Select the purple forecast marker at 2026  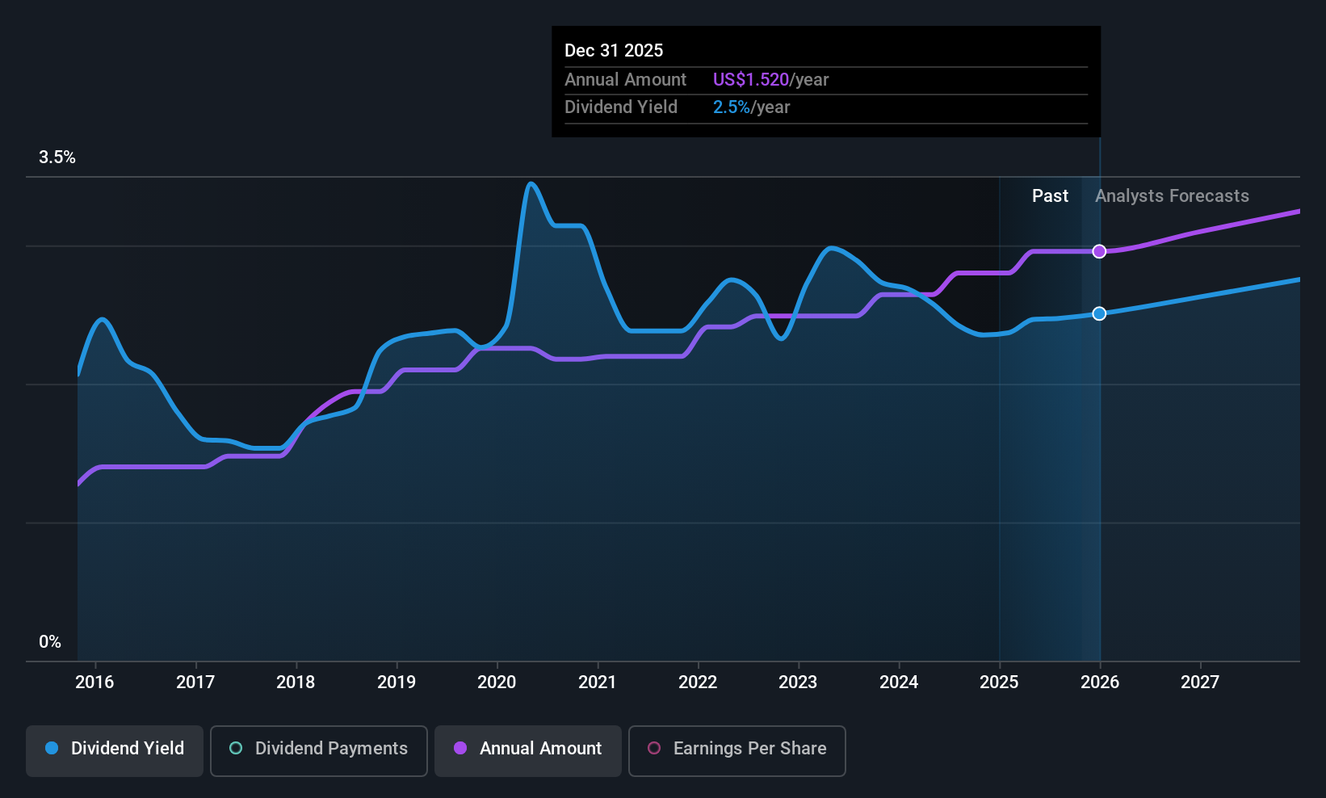point(1099,251)
